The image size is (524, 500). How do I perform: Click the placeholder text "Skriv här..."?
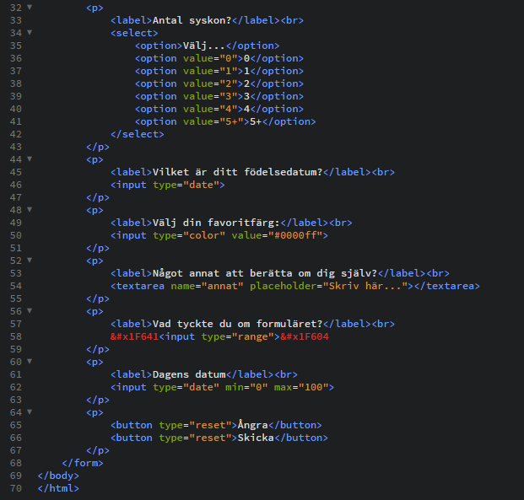pos(363,286)
